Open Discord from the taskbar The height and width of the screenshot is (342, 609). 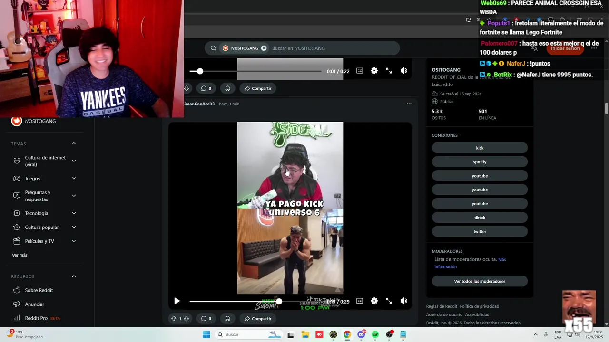click(361, 334)
